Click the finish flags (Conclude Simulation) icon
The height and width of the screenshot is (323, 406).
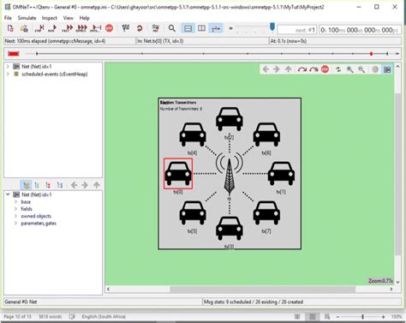pos(126,28)
